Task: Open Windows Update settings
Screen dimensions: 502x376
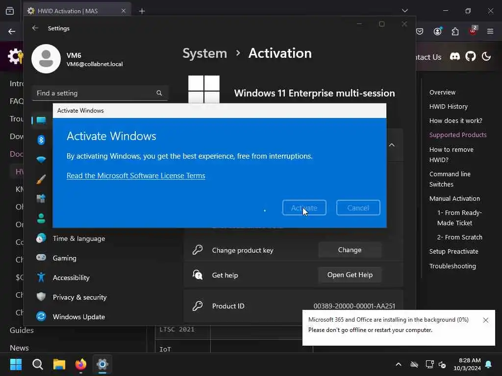Action: [79, 317]
